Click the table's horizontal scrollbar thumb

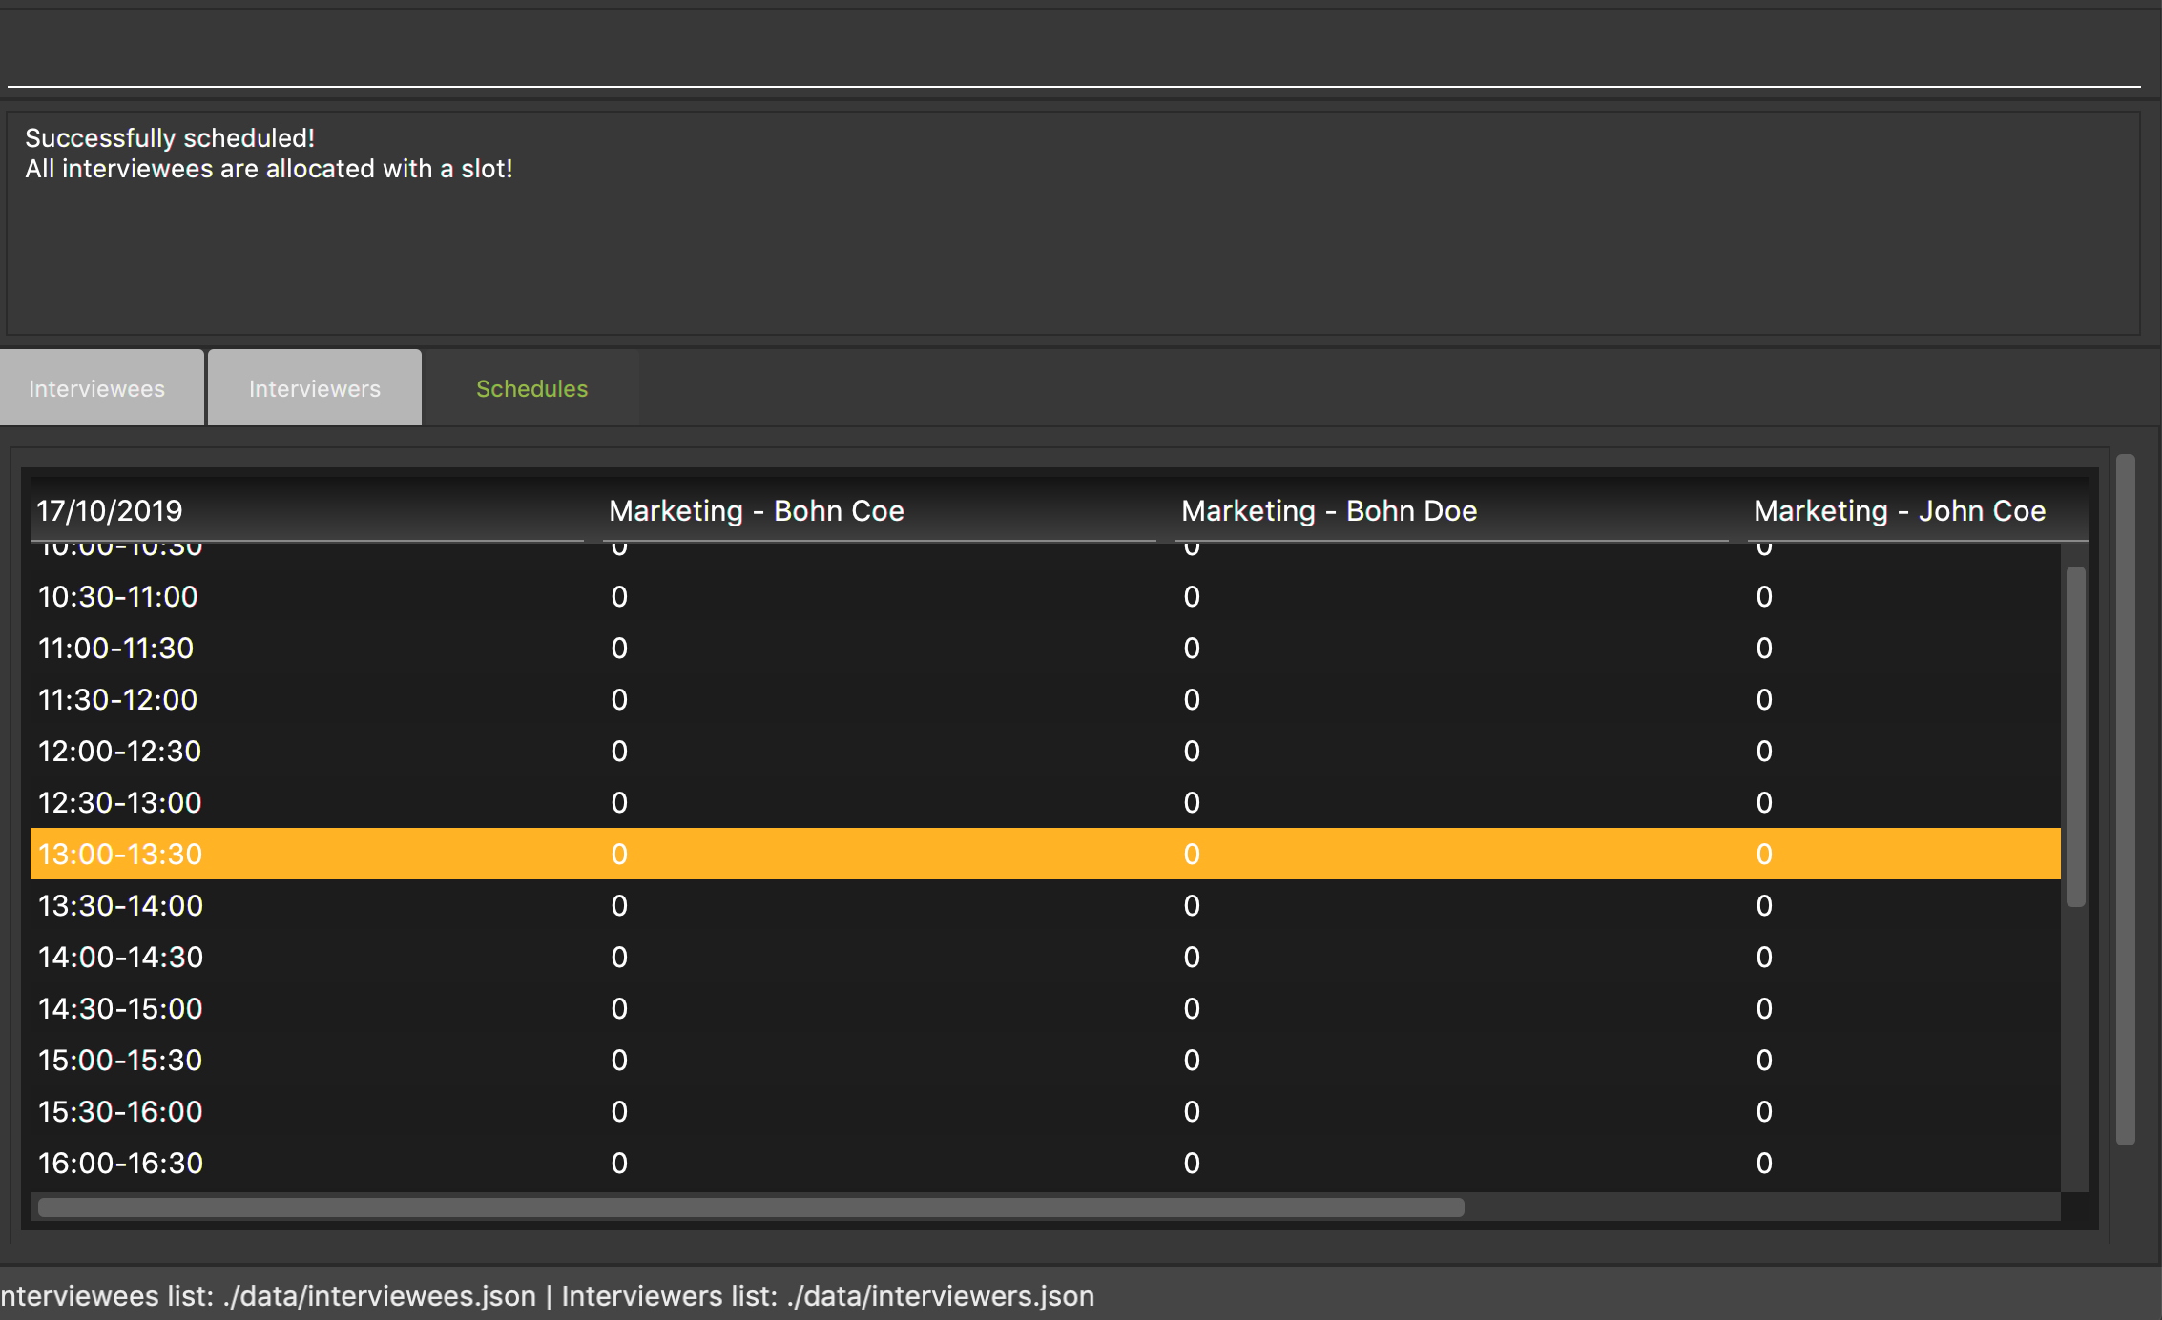pos(750,1207)
